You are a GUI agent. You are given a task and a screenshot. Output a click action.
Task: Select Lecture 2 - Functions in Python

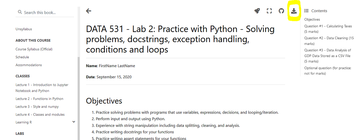[39, 99]
